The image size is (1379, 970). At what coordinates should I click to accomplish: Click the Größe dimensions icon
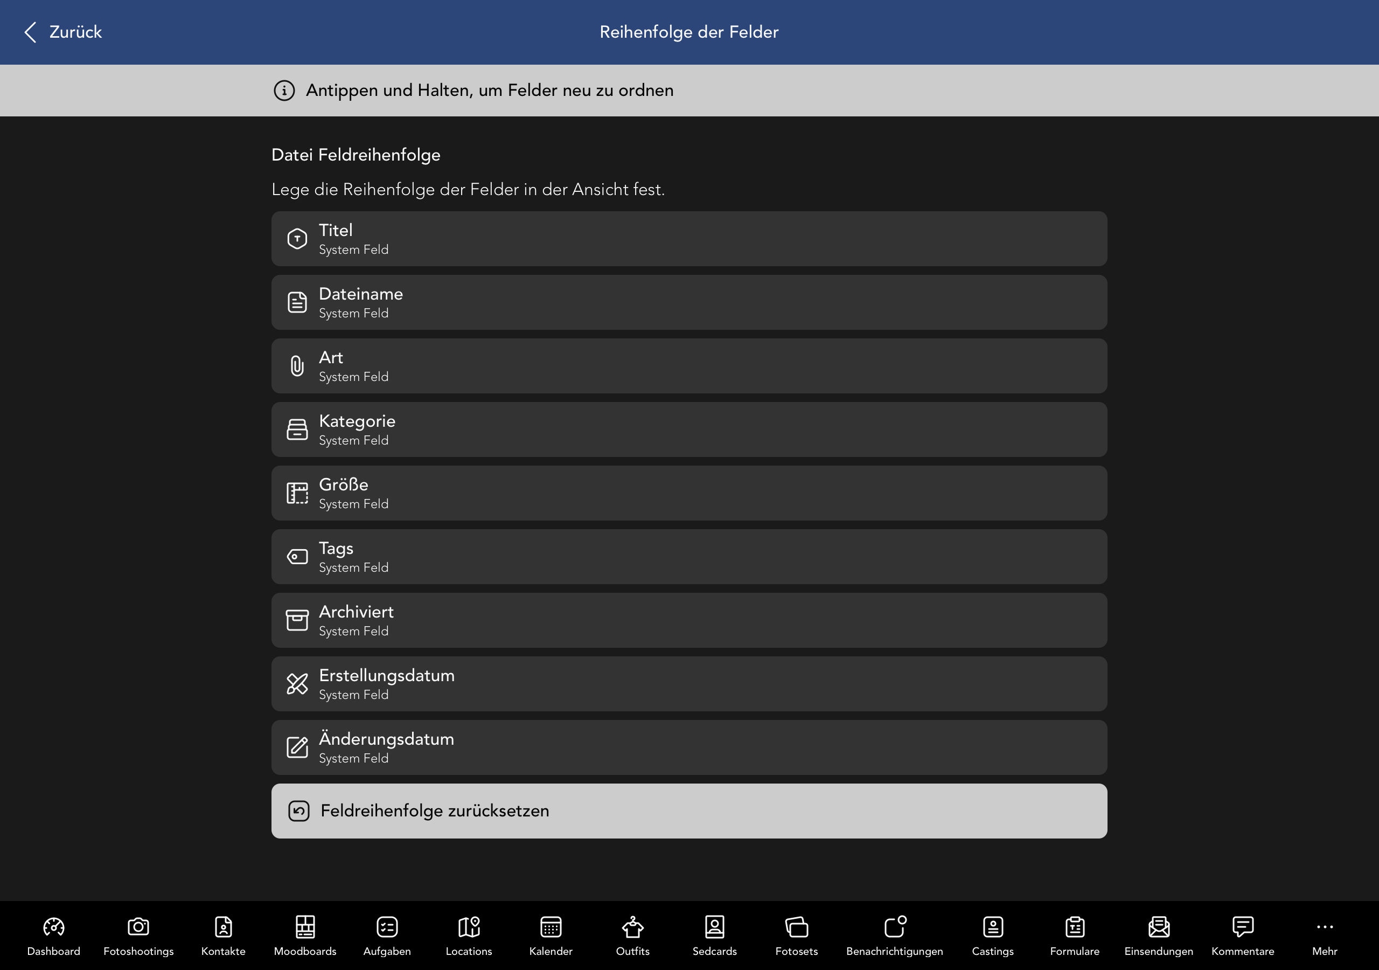[297, 494]
